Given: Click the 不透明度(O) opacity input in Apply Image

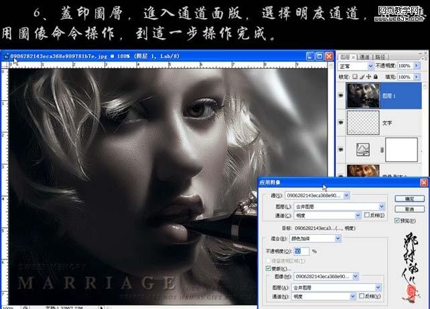Looking at the screenshot, I should coord(301,251).
